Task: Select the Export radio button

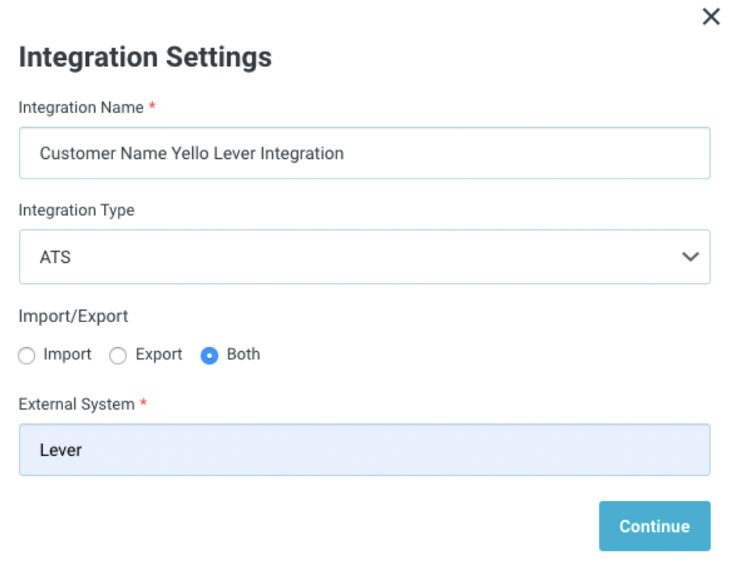Action: (x=118, y=355)
